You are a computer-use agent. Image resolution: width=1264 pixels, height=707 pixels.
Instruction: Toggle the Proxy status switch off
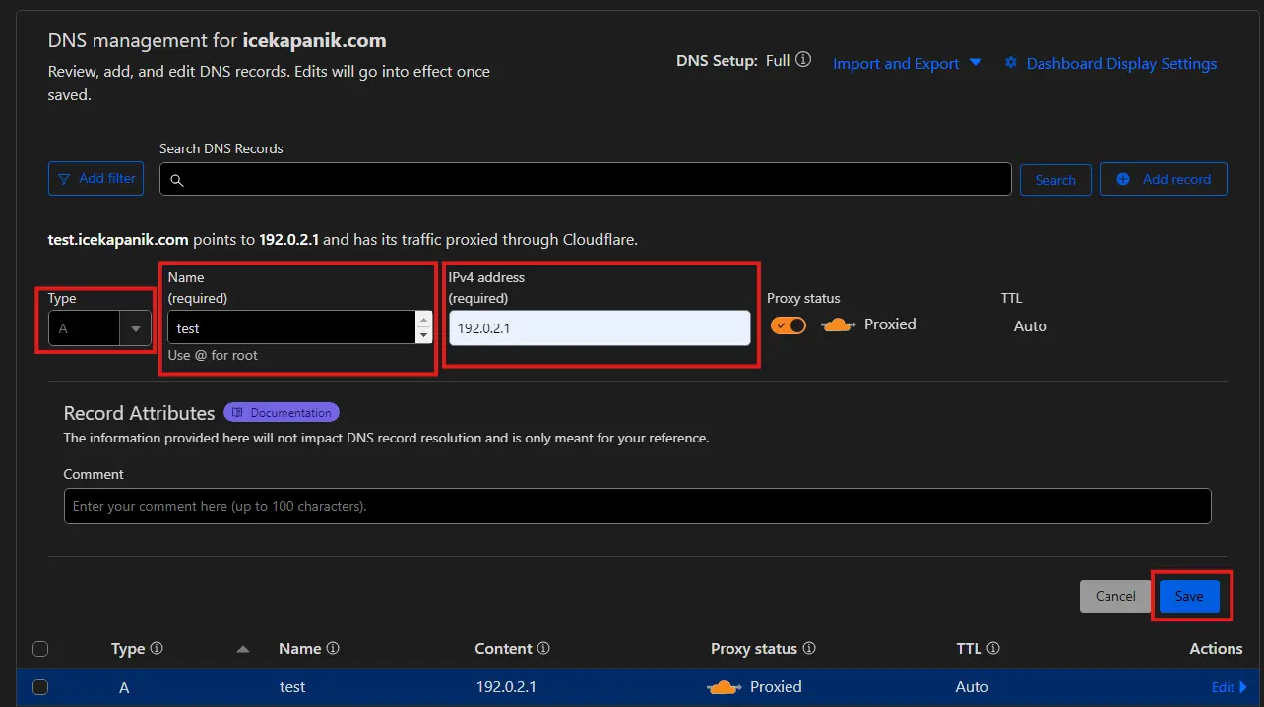coord(789,325)
